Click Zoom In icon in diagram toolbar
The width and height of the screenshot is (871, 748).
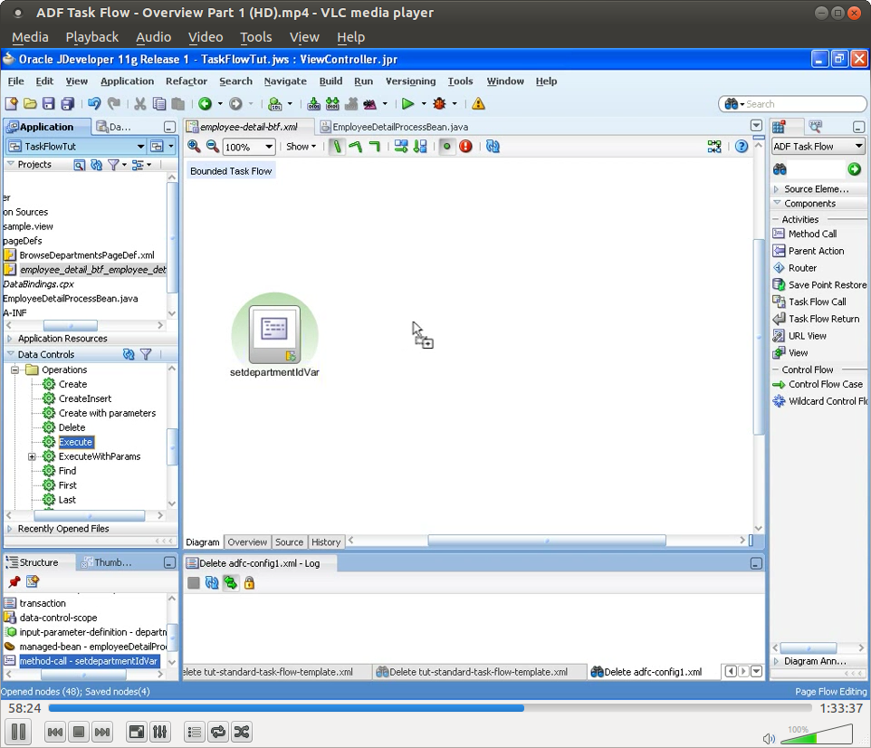(x=195, y=146)
